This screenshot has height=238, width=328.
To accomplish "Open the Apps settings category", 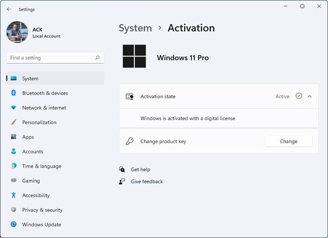I will point(28,137).
